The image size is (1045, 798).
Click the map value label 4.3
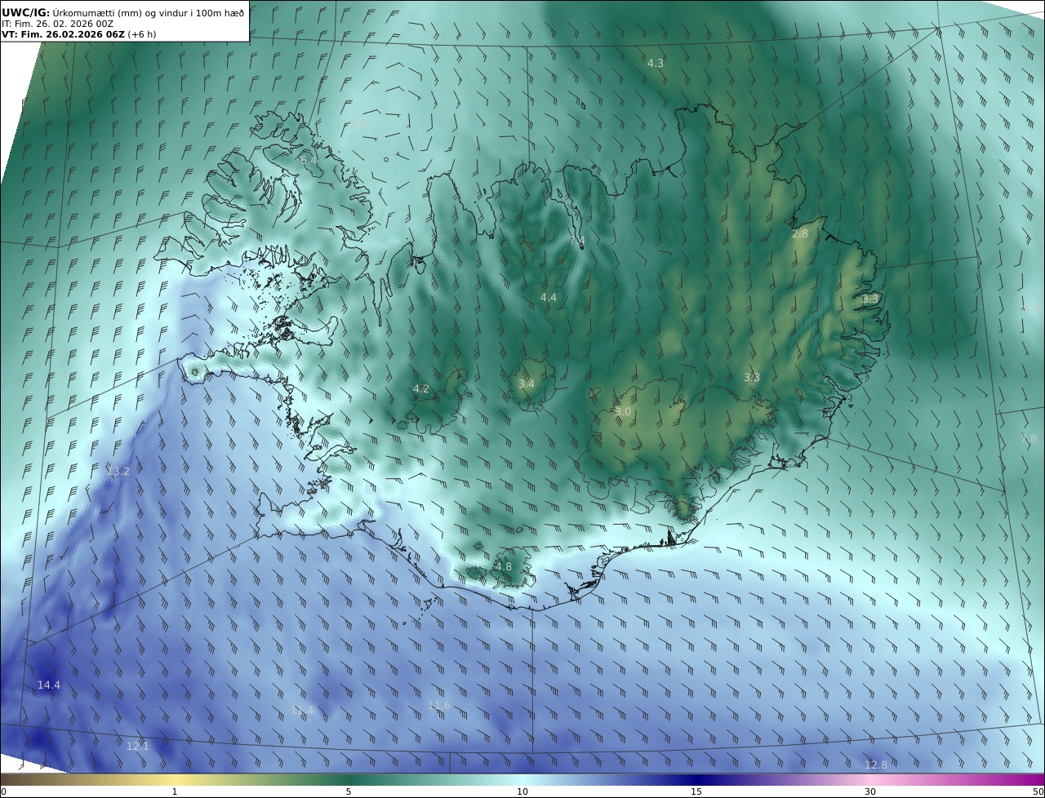click(x=656, y=63)
